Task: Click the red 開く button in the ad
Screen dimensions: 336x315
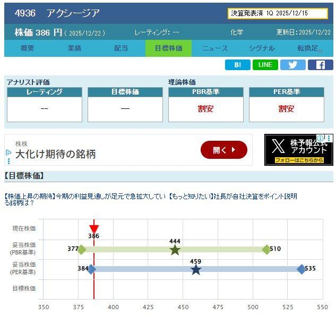Action: (x=224, y=150)
